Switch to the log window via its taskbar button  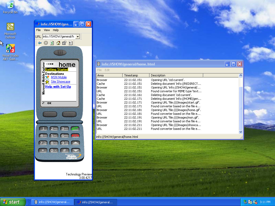point(53,202)
